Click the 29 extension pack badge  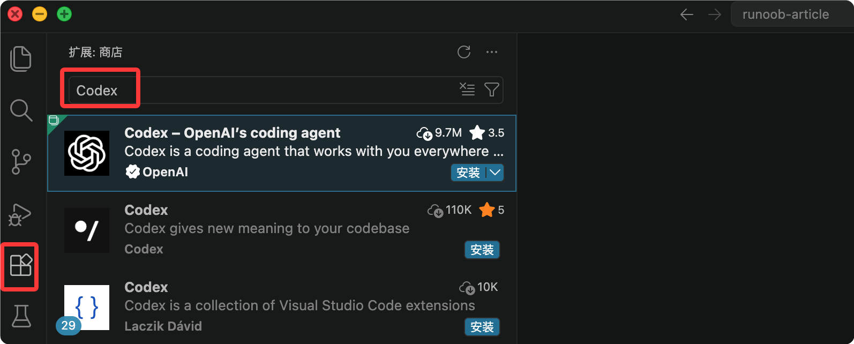point(69,325)
